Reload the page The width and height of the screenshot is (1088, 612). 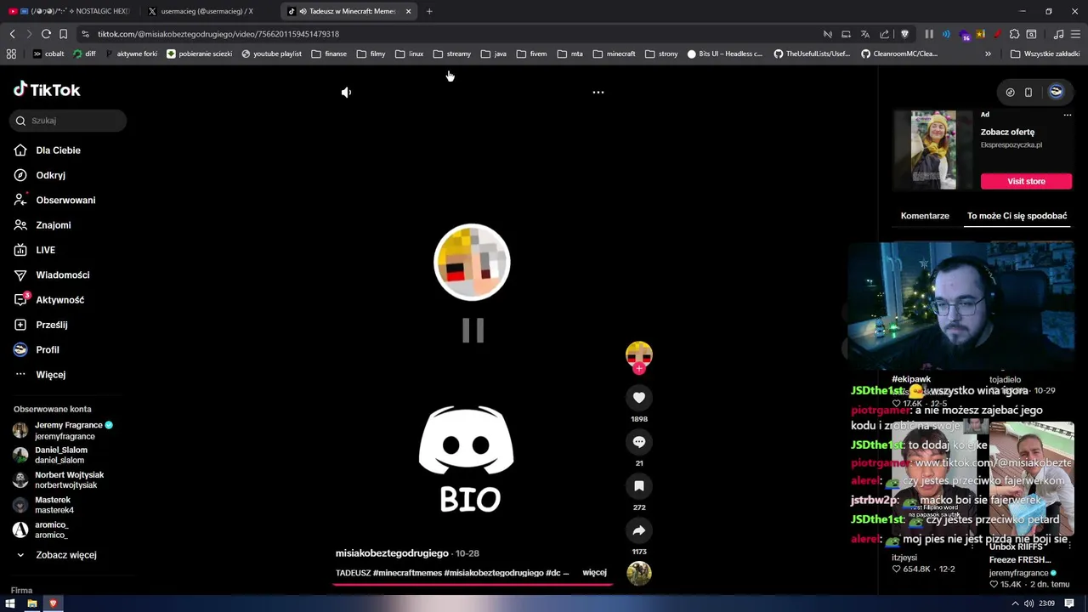pos(46,34)
